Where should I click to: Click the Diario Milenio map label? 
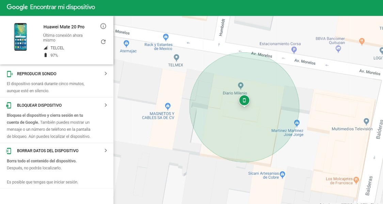(x=235, y=93)
